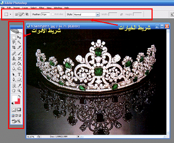Choose the Notes tool
Image resolution: width=174 pixels, height=143 pixels.
click(14, 86)
